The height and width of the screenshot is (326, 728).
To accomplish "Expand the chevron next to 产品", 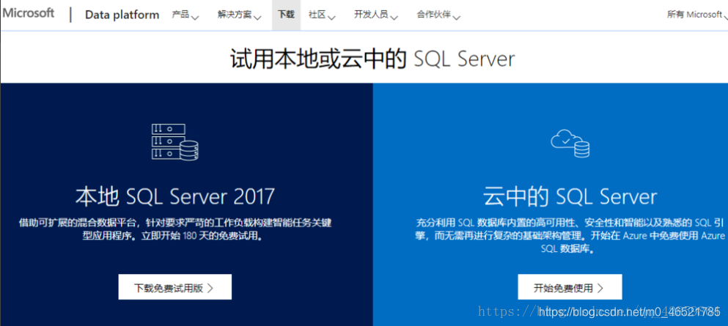I will click(x=195, y=18).
